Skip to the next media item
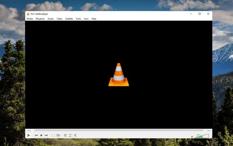The width and height of the screenshot is (233, 146). click(x=46, y=135)
